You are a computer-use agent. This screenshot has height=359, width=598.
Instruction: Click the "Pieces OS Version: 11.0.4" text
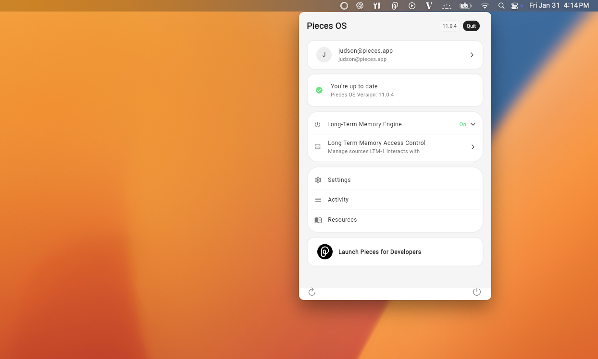(x=362, y=95)
